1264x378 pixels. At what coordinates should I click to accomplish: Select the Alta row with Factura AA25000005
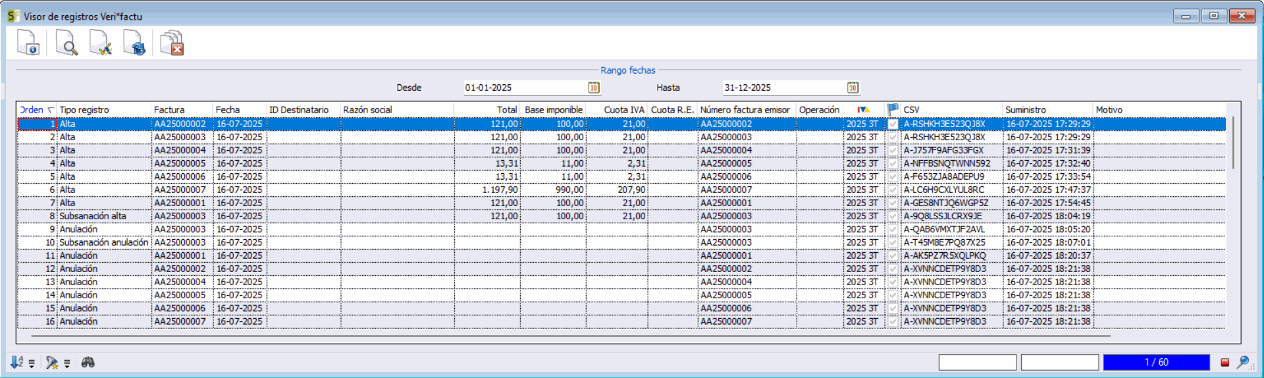click(x=621, y=163)
